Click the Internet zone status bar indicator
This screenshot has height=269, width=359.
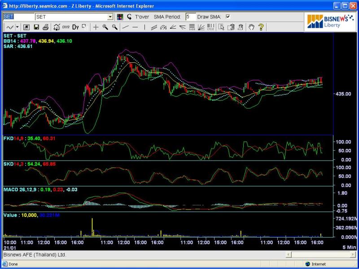[x=315, y=264]
